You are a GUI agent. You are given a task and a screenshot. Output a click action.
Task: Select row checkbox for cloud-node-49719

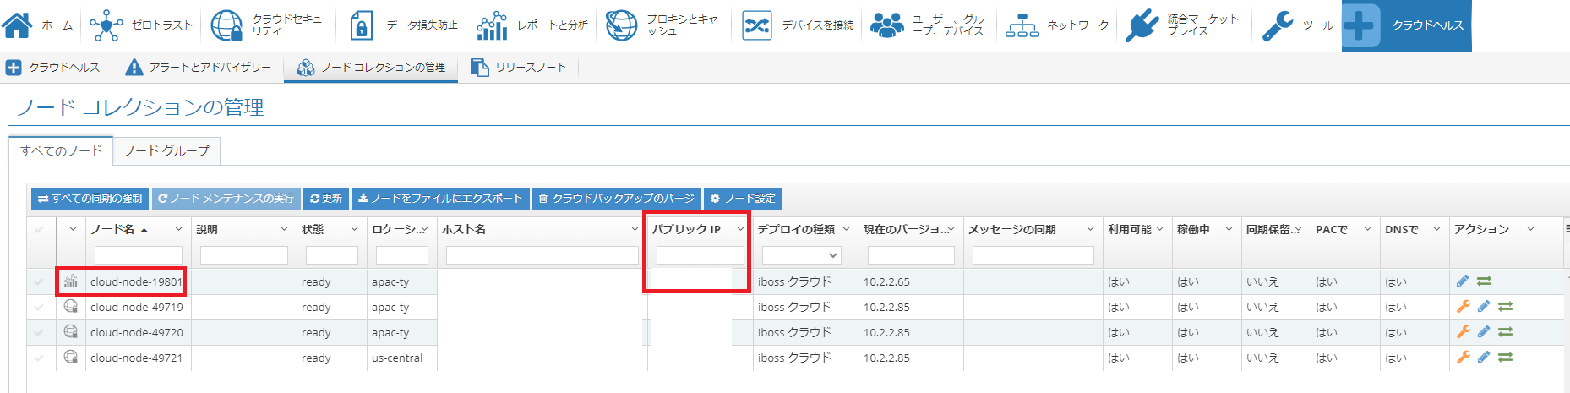pos(39,307)
